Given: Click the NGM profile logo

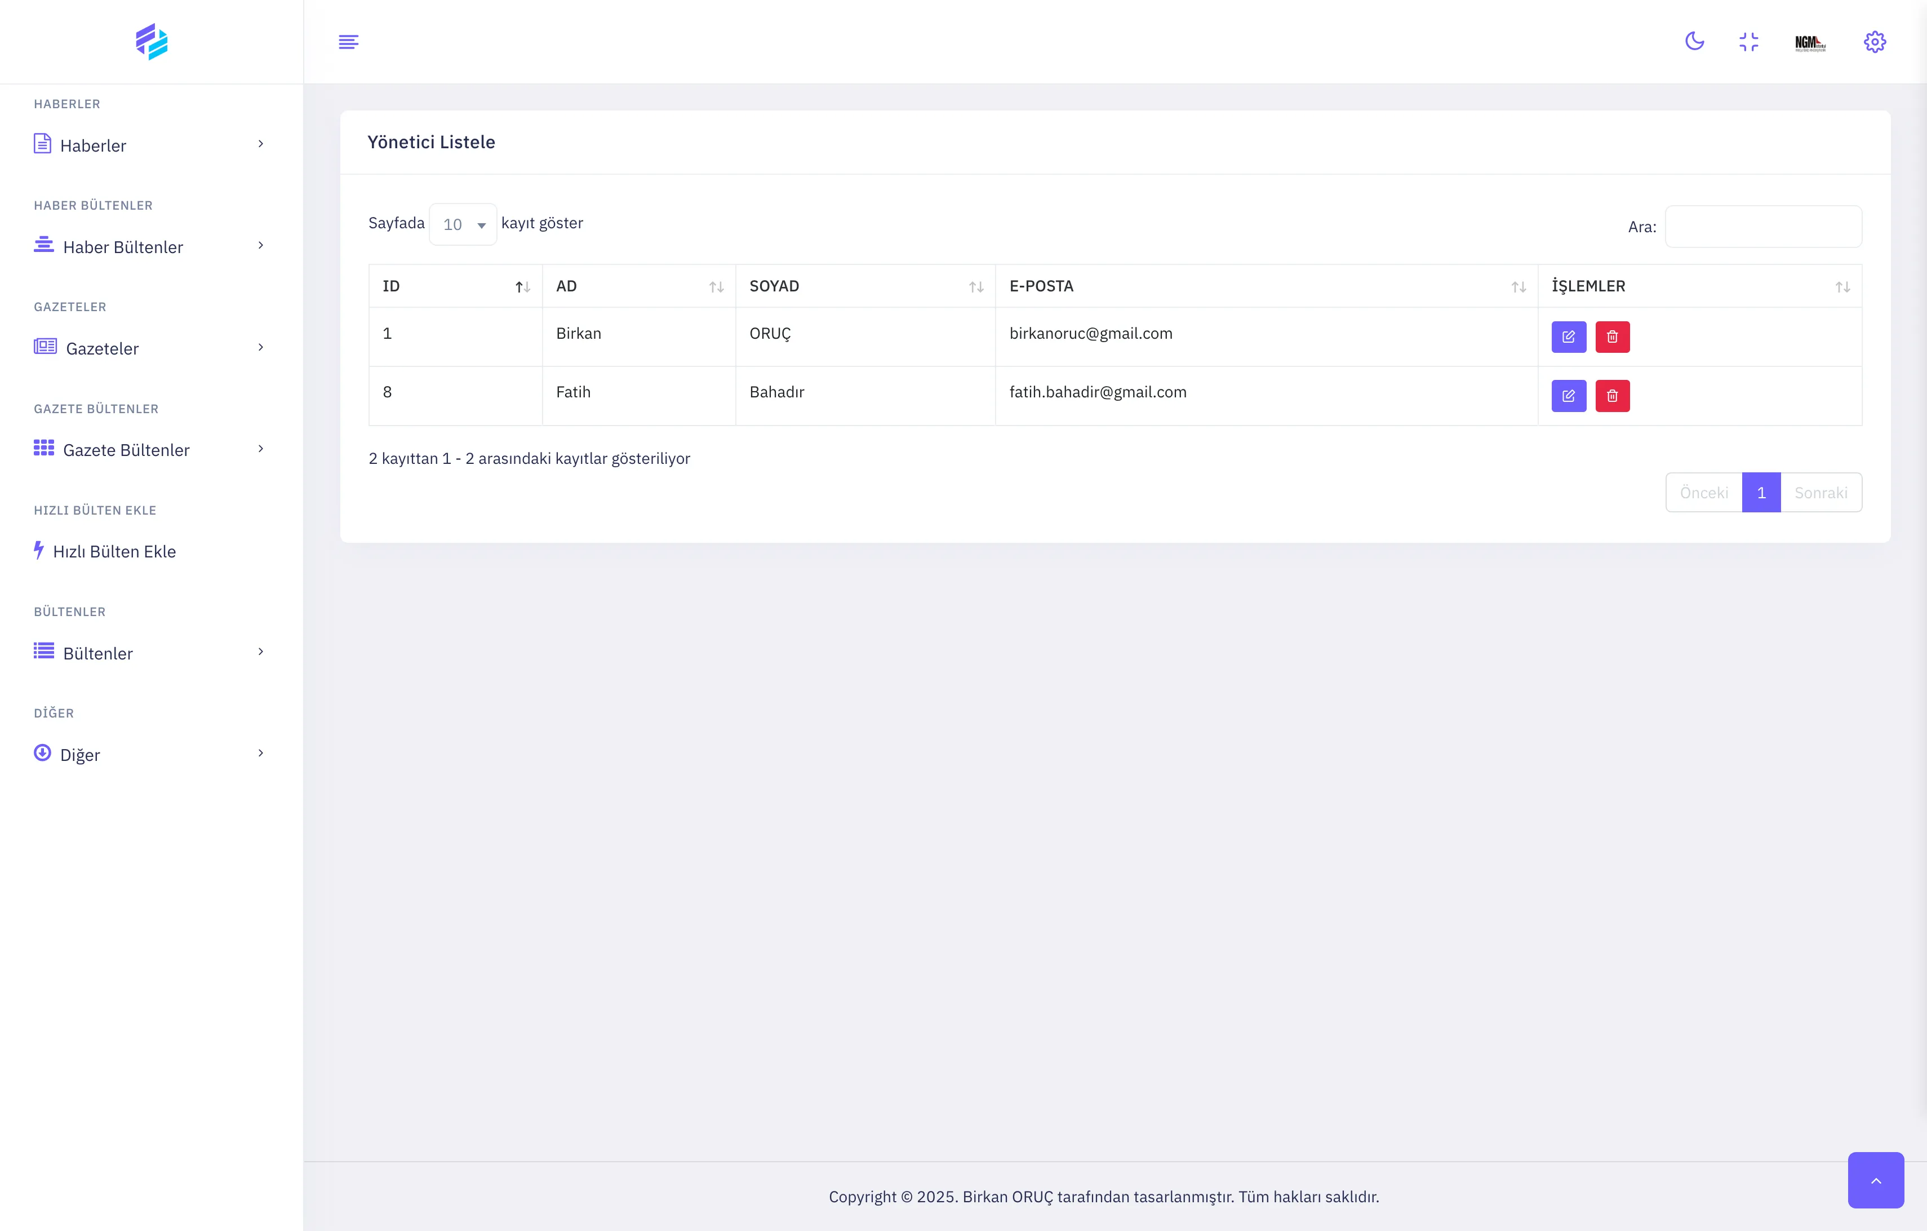Looking at the screenshot, I should tap(1810, 42).
